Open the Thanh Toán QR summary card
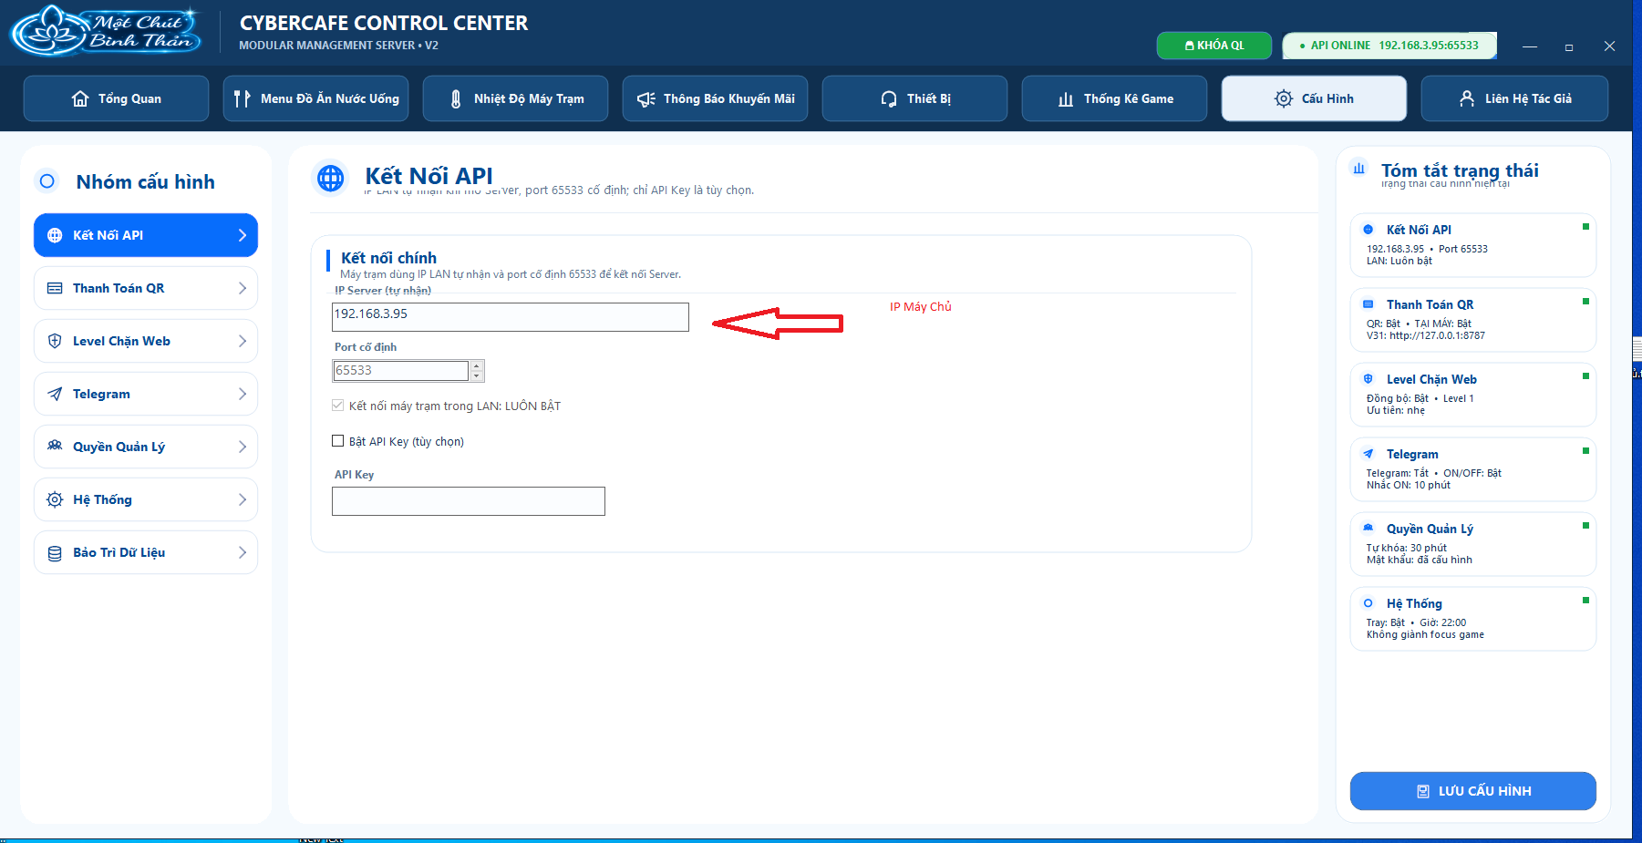1642x843 pixels. (1473, 320)
